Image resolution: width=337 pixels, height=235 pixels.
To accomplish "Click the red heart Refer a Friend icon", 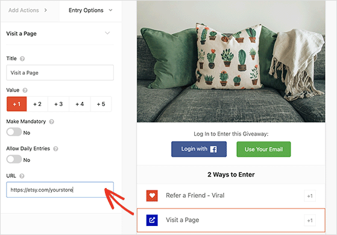I will tap(152, 195).
